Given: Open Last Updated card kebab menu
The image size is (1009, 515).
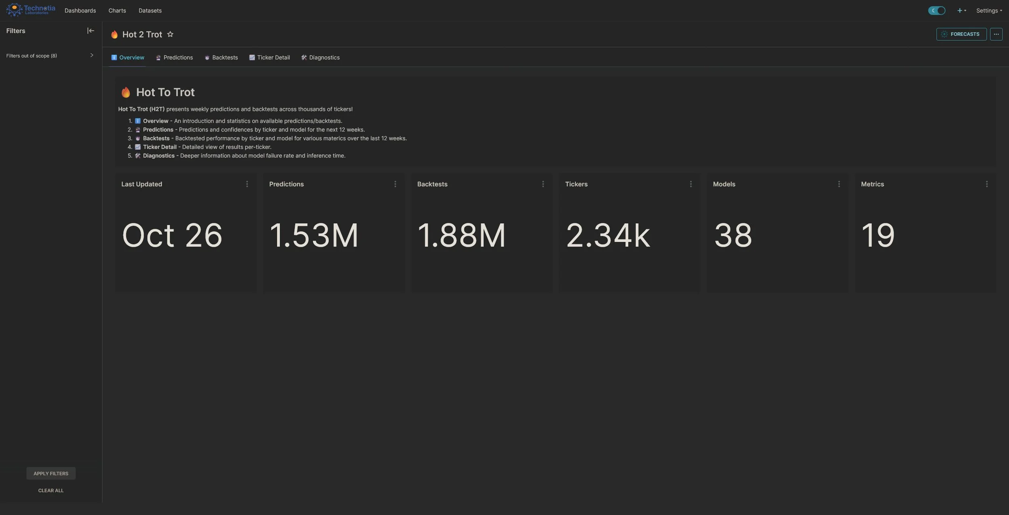Looking at the screenshot, I should [247, 184].
